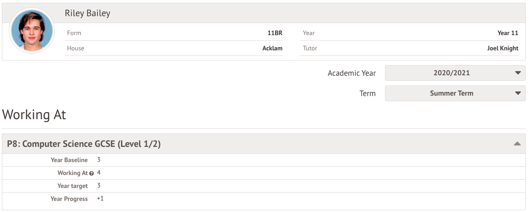The width and height of the screenshot is (529, 212).
Task: Click Riley Bailey's profile photo
Action: click(x=31, y=31)
